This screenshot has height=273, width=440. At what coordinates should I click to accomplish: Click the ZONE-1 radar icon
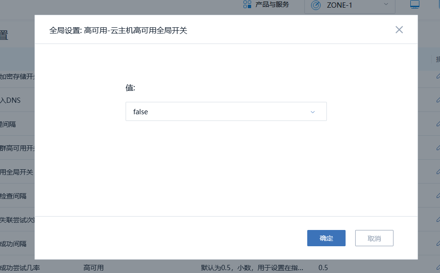point(316,5)
